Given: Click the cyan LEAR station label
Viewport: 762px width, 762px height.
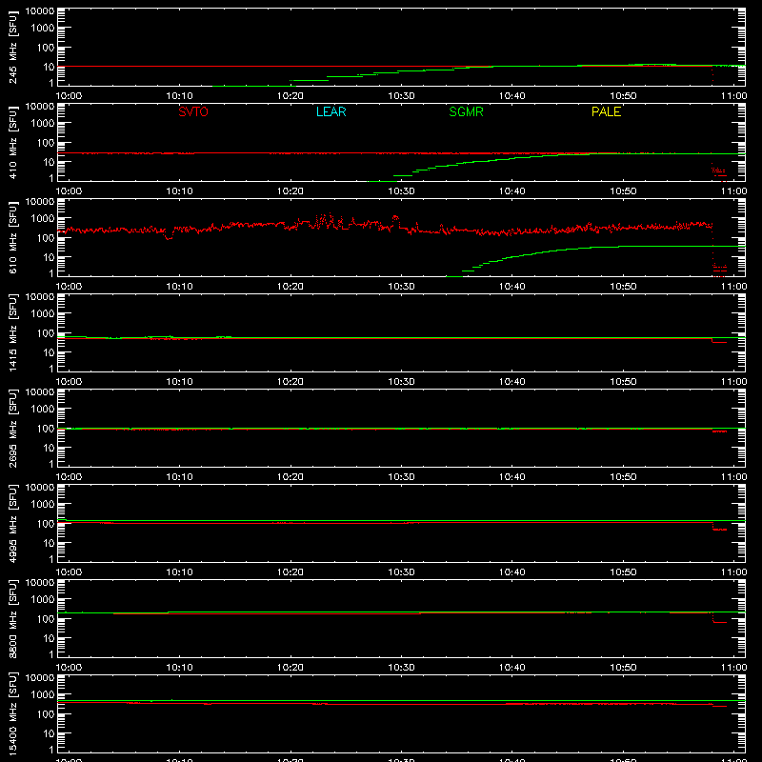Looking at the screenshot, I should click(x=331, y=111).
